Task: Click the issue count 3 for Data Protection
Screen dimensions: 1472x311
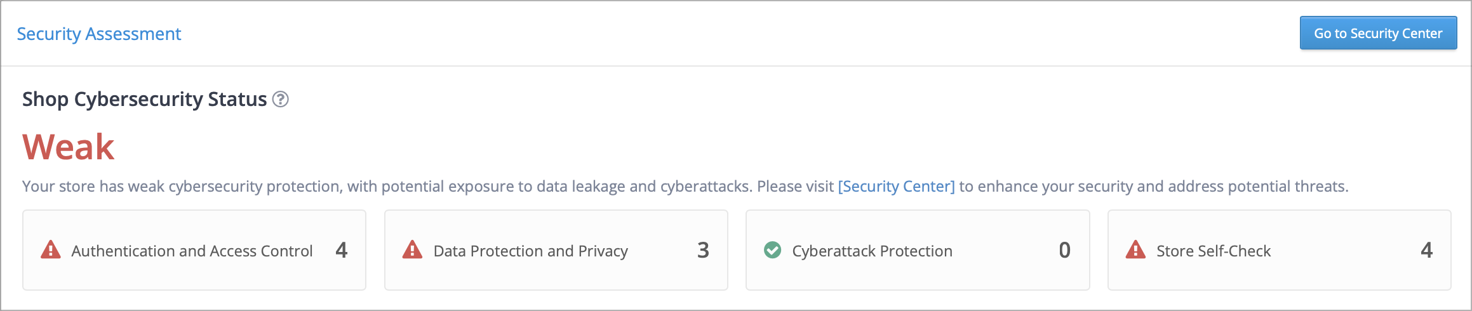Action: (703, 250)
